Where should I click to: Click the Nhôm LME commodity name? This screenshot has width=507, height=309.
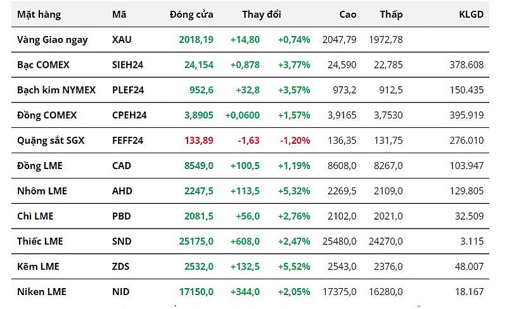(42, 191)
